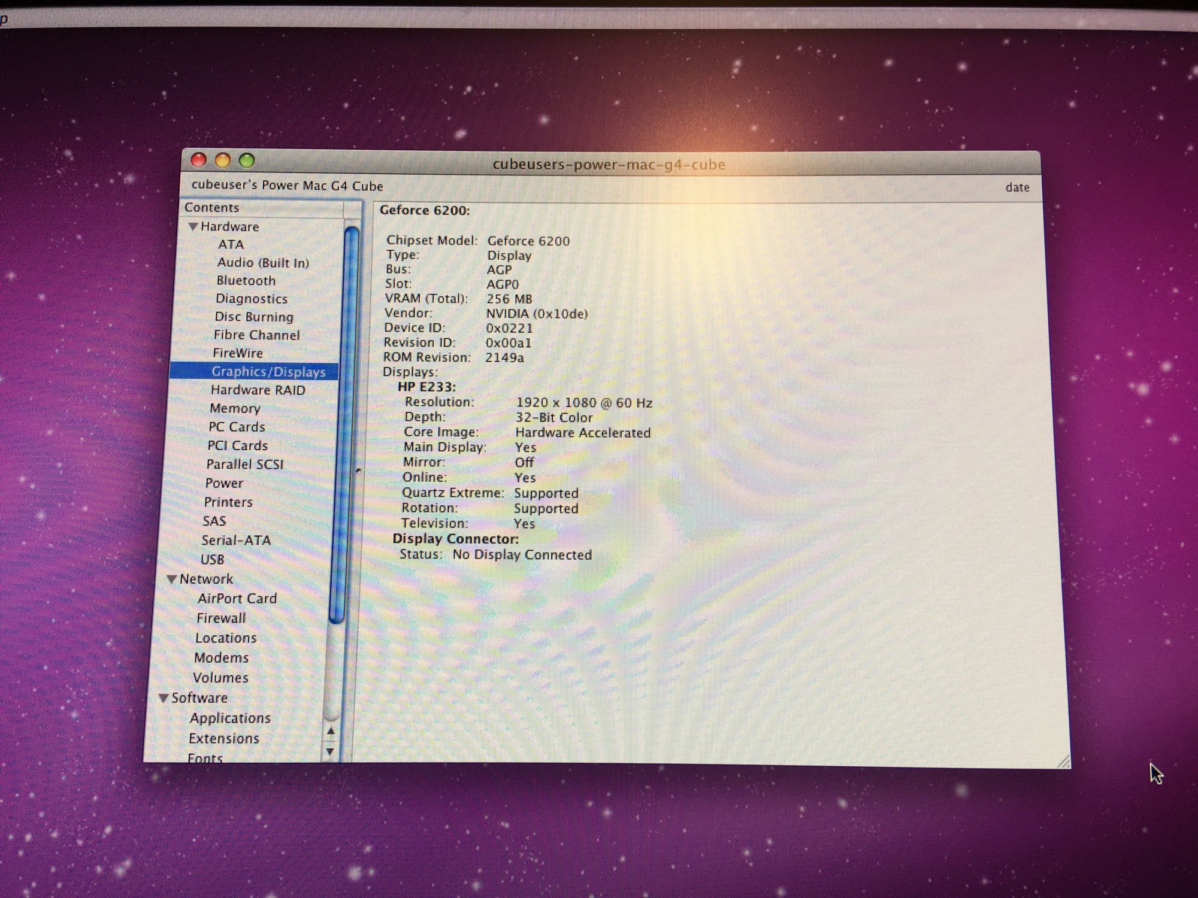Viewport: 1198px width, 898px height.
Task: Click the HP E233 display heading
Action: 426,387
